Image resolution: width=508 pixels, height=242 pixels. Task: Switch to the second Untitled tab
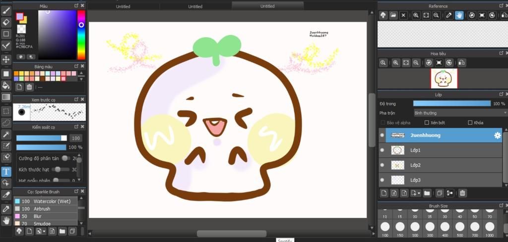pyautogui.click(x=195, y=6)
